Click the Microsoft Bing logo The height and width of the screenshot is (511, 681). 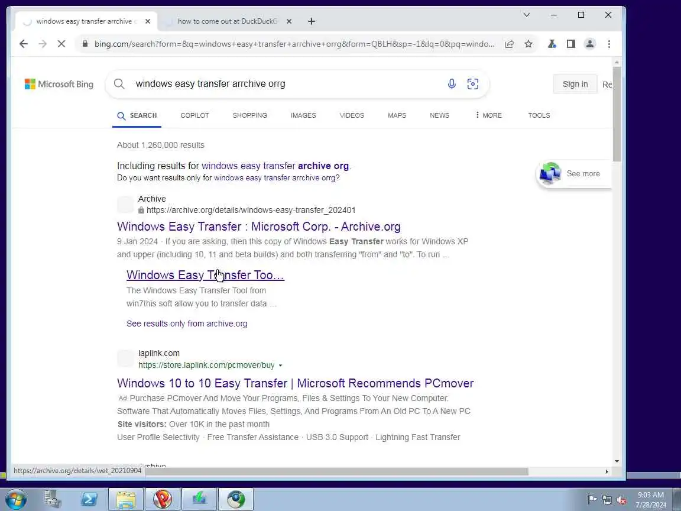click(59, 84)
